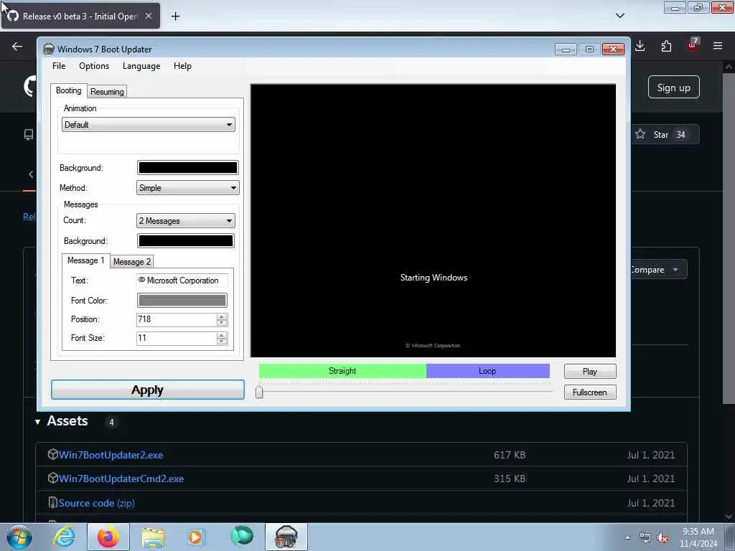Viewport: 735px width, 551px height.
Task: Decrease Font Size with the stepper down arrow
Action: (223, 342)
